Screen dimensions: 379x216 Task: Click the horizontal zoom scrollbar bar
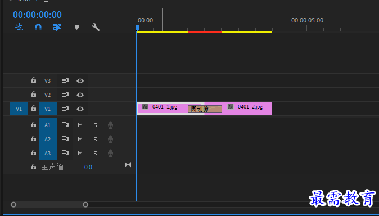tap(49, 205)
